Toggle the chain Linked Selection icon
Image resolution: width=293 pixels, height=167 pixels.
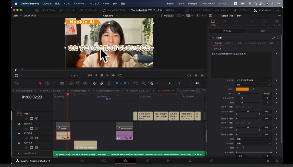(x=102, y=83)
